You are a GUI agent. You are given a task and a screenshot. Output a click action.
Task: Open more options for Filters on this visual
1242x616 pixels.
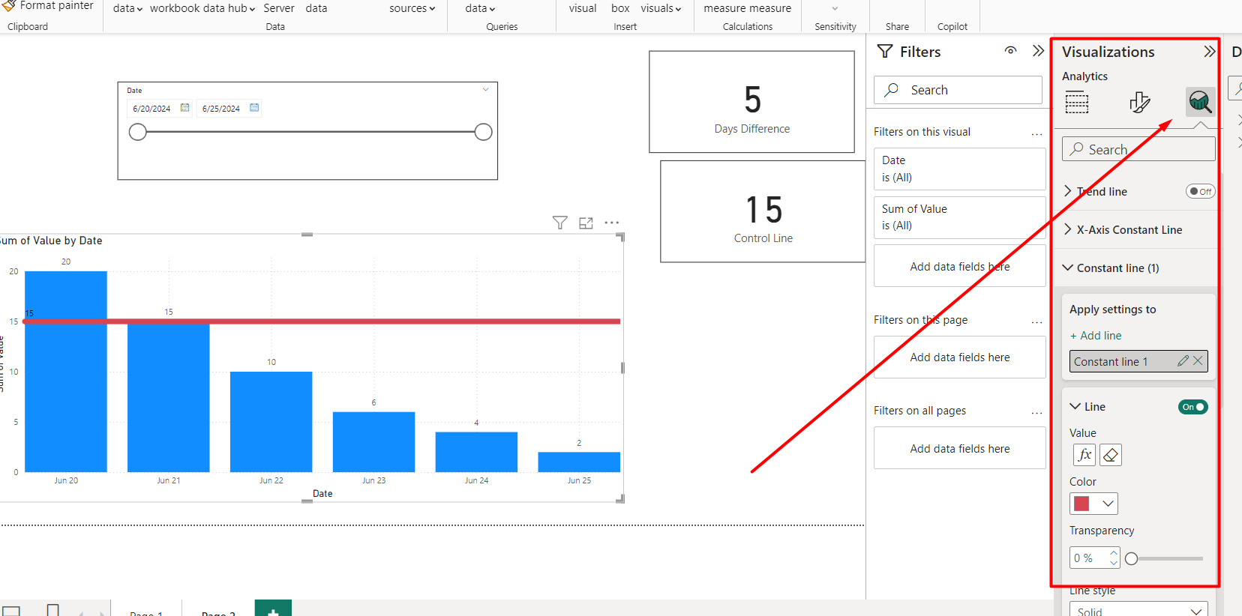(1036, 133)
